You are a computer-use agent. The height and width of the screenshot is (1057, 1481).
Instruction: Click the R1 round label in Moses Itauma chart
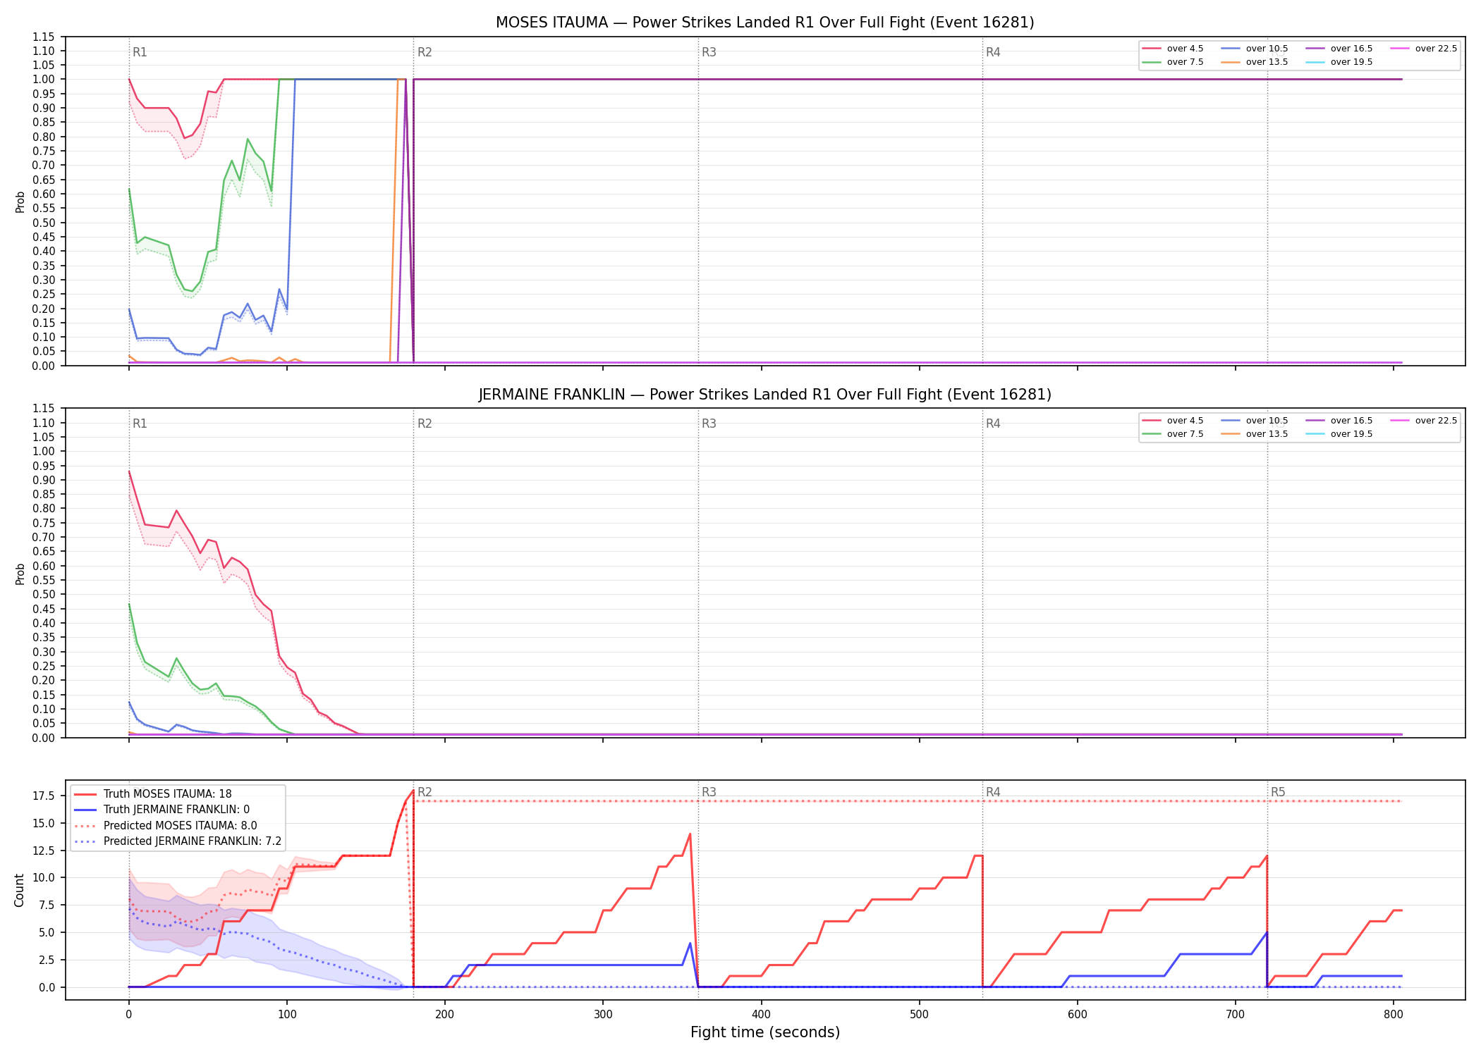pos(140,52)
